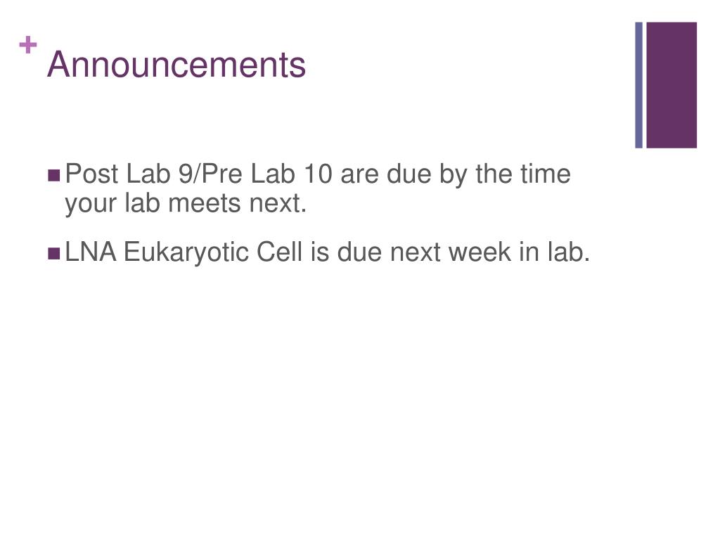The image size is (720, 540).
Task: Click the text "your lab meets next."
Action: click(186, 204)
